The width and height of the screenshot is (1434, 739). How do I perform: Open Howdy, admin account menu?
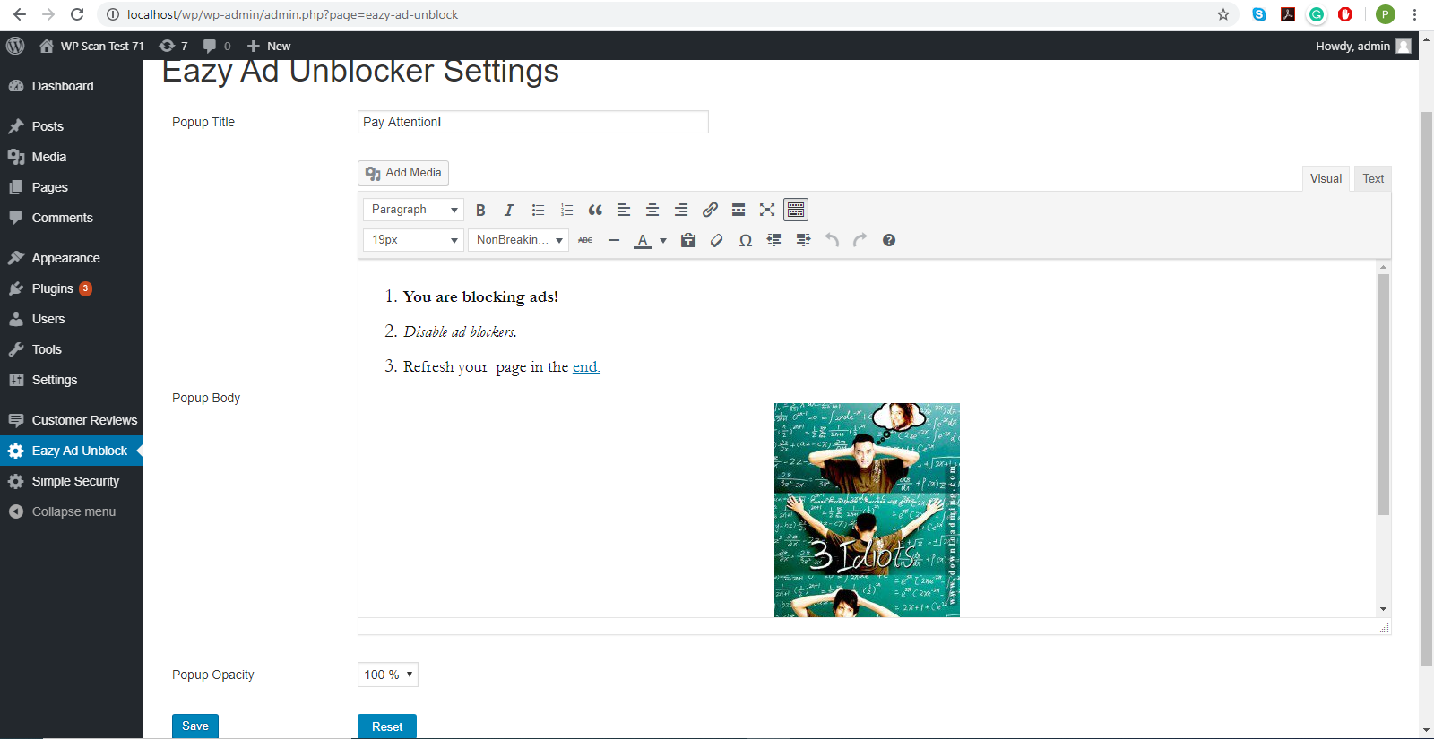(x=1362, y=46)
